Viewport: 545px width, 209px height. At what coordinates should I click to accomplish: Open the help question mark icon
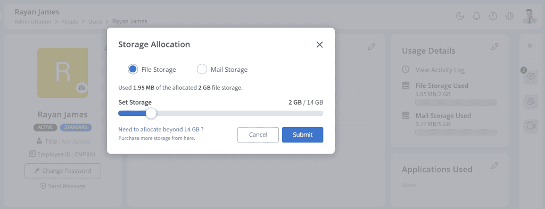(x=493, y=16)
